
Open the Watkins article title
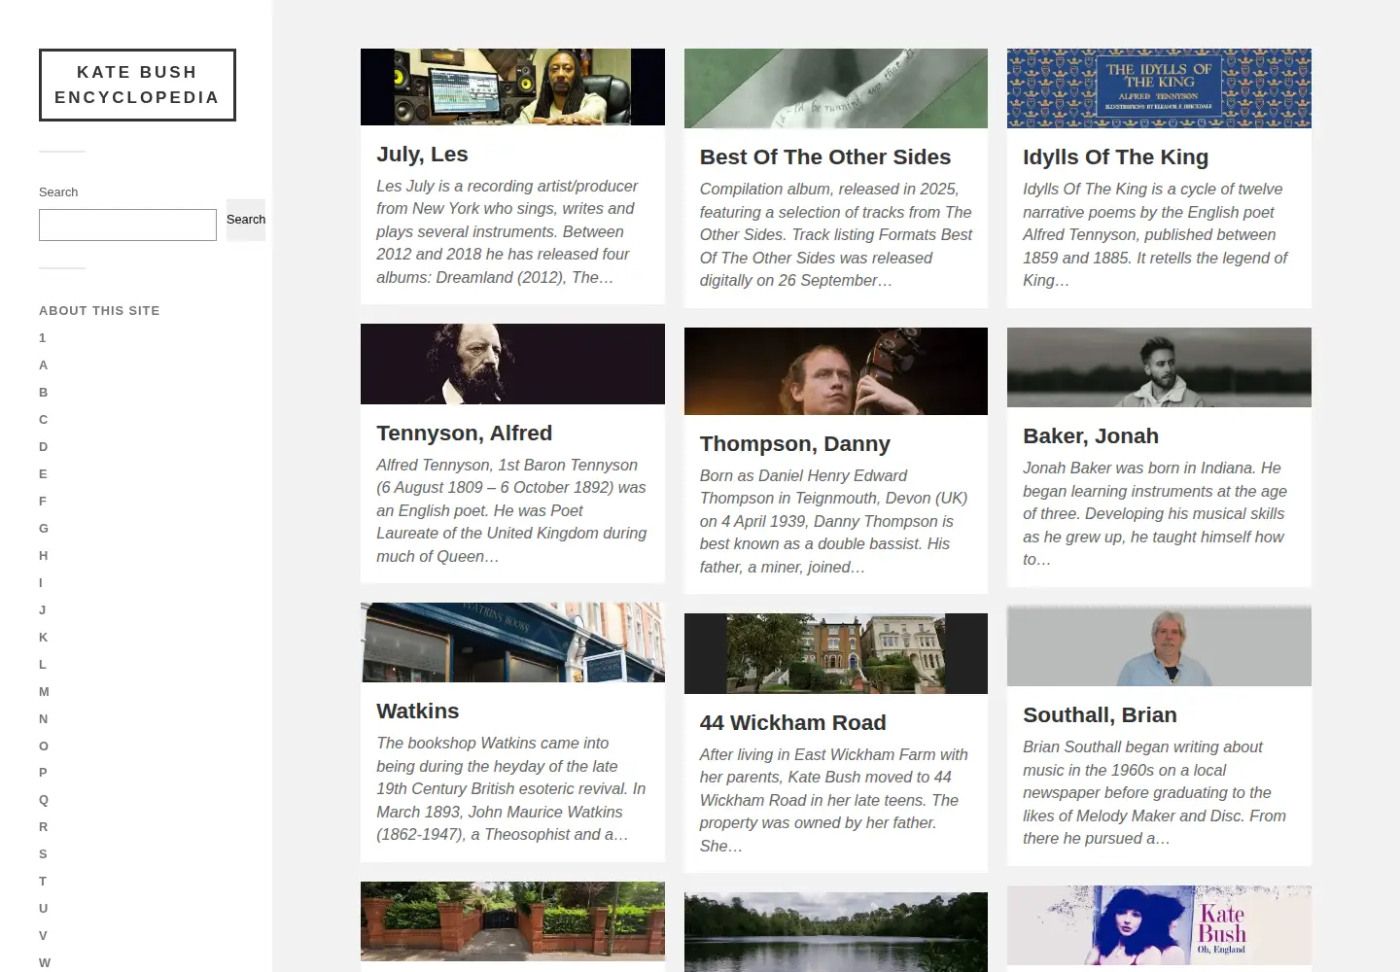(417, 712)
